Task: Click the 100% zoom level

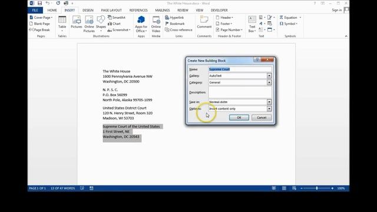Action: 341,188
